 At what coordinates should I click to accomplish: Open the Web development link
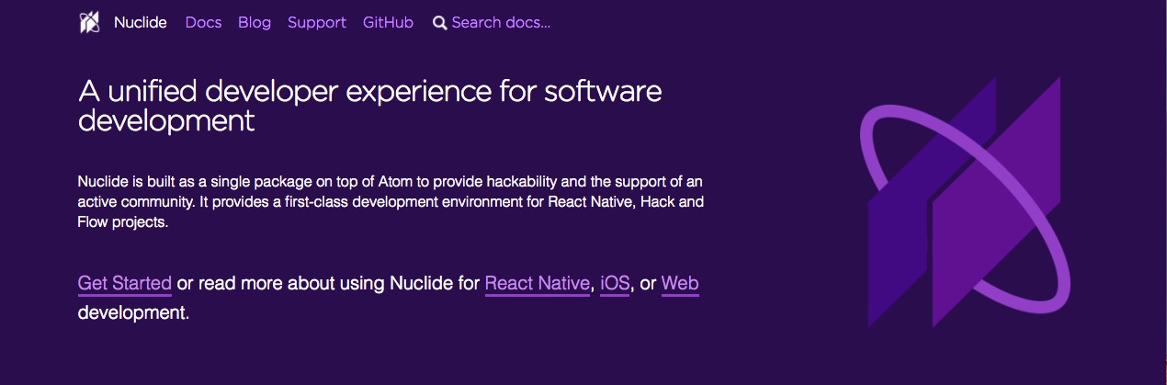(x=680, y=283)
